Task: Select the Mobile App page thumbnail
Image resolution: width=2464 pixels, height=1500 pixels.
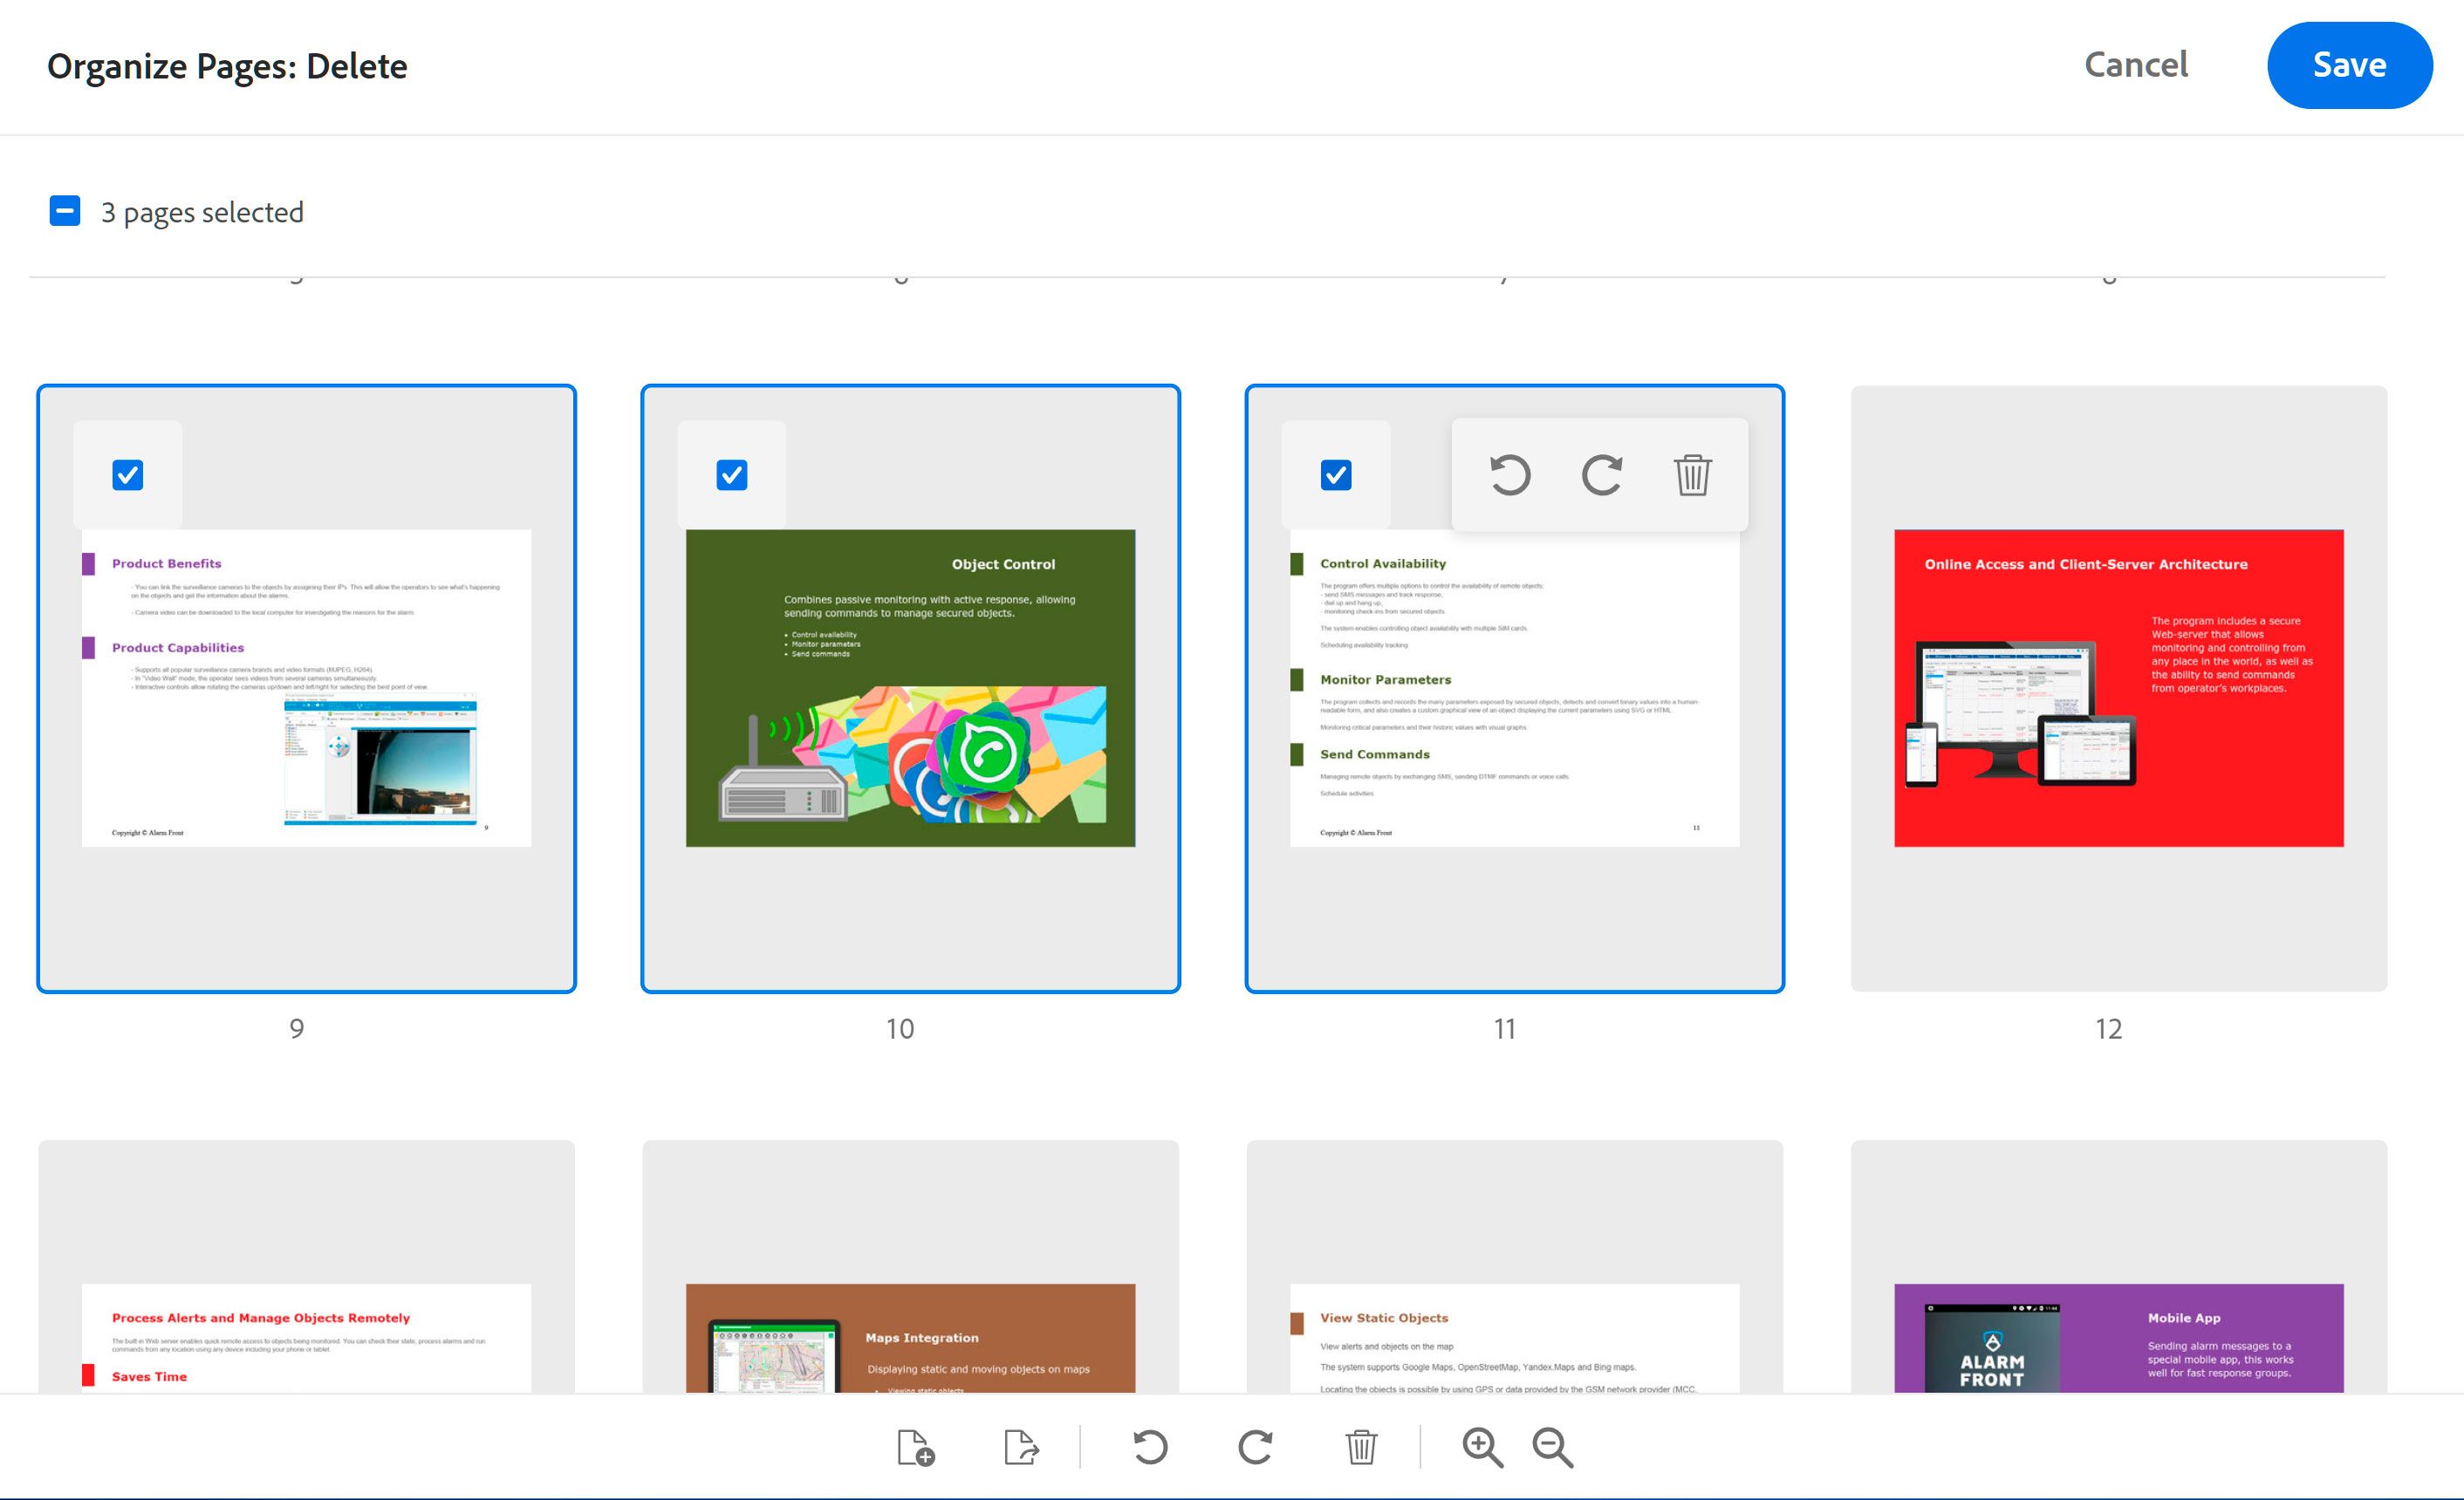Action: click(x=2118, y=1266)
